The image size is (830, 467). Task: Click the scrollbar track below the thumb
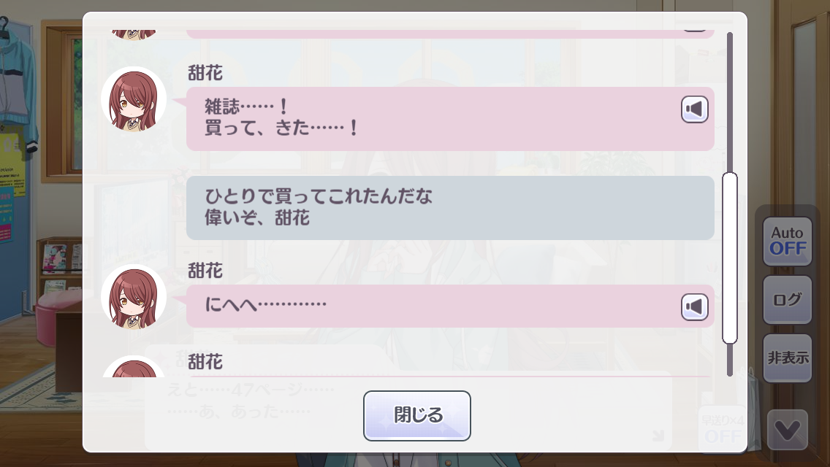[x=729, y=360]
